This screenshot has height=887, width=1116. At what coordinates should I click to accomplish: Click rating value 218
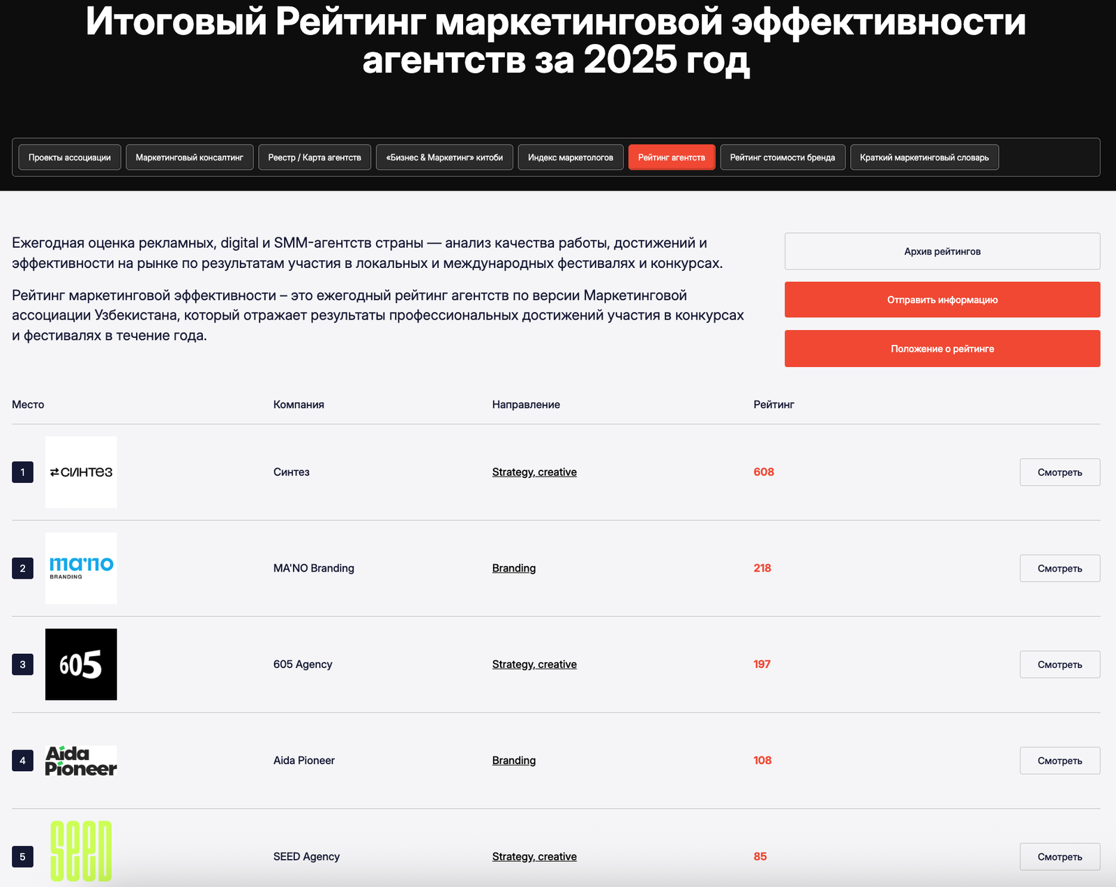click(762, 568)
